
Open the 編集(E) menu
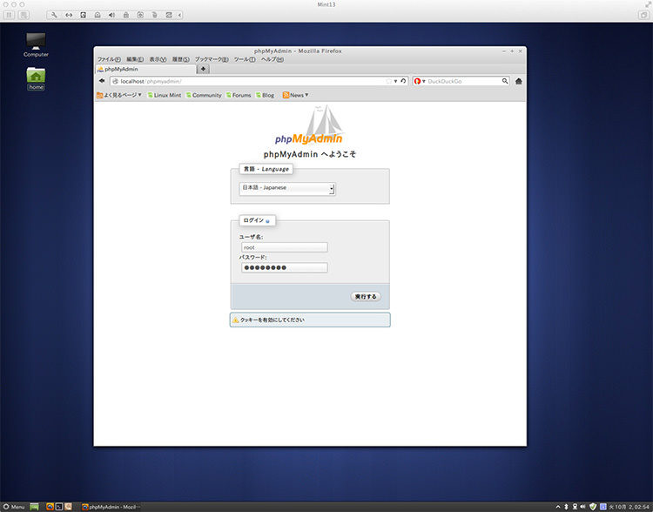click(x=135, y=59)
